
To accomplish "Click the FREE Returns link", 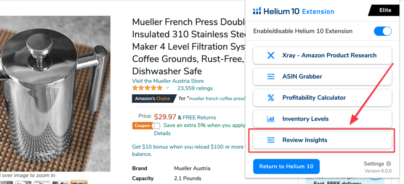I will click(199, 117).
